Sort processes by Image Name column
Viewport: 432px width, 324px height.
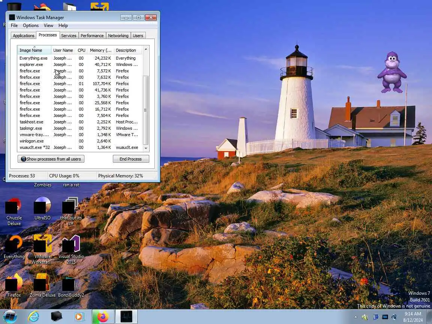[34, 50]
